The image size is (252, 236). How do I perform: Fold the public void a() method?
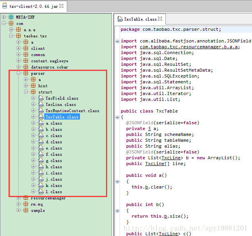(117, 175)
